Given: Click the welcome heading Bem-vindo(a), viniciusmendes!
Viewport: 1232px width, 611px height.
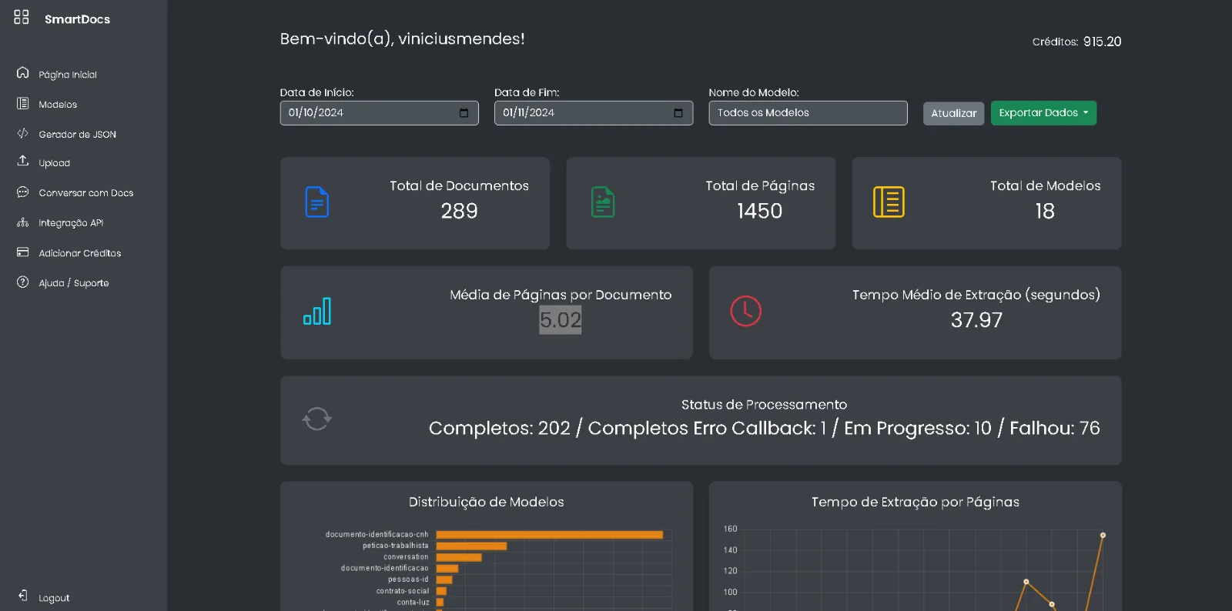Looking at the screenshot, I should click(402, 38).
